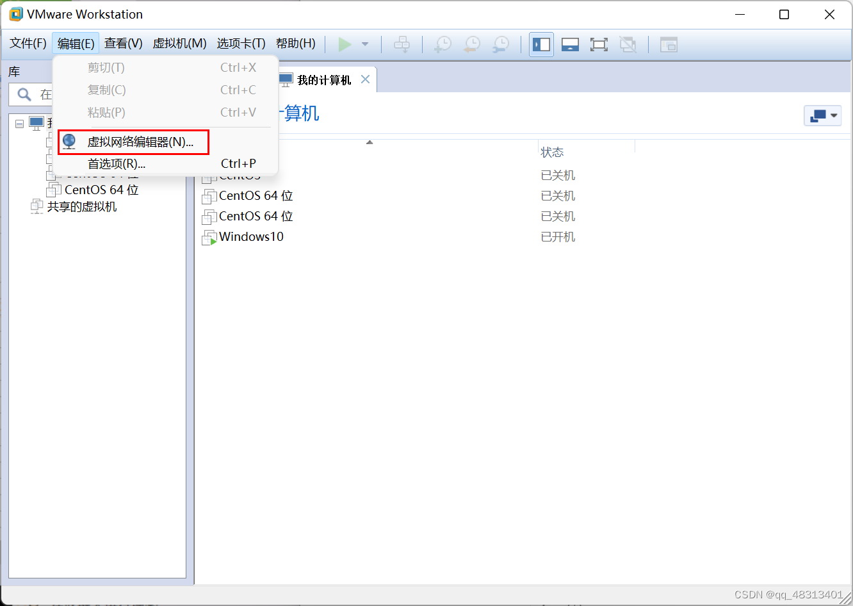
Task: Open the 虚拟机(M) menu
Action: point(180,44)
